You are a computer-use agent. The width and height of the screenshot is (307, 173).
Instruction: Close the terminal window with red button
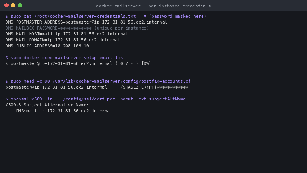[6, 6]
